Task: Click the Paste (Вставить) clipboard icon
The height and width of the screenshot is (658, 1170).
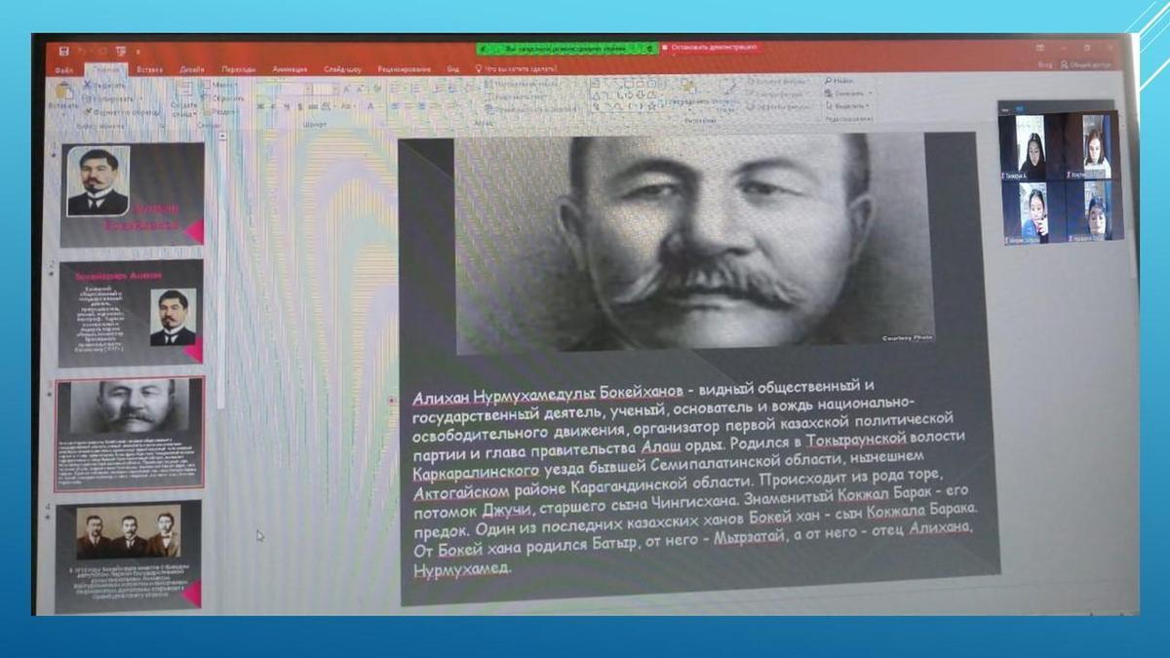Action: point(63,91)
